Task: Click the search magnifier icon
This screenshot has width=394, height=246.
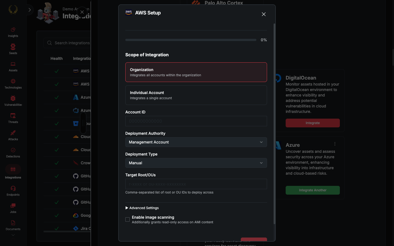Action: pyautogui.click(x=50, y=43)
